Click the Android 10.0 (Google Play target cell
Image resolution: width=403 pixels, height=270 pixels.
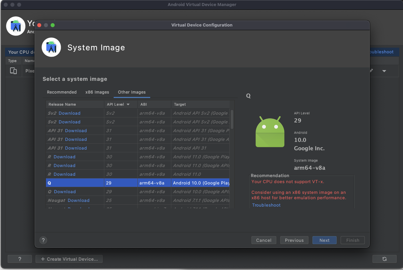point(201,183)
